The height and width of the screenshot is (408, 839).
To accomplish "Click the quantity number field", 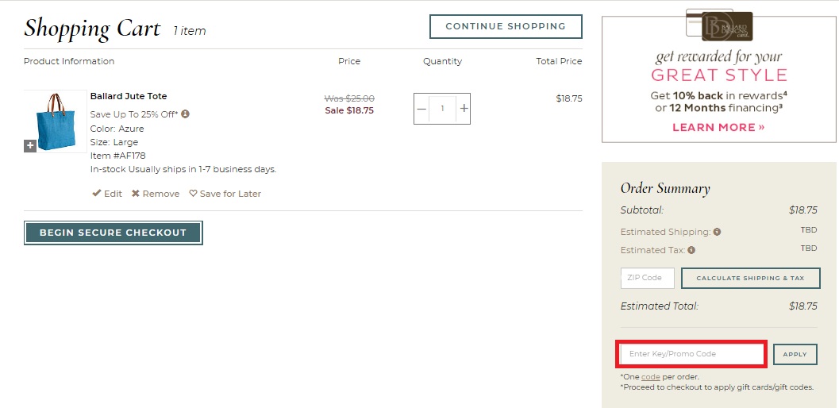I will (442, 109).
